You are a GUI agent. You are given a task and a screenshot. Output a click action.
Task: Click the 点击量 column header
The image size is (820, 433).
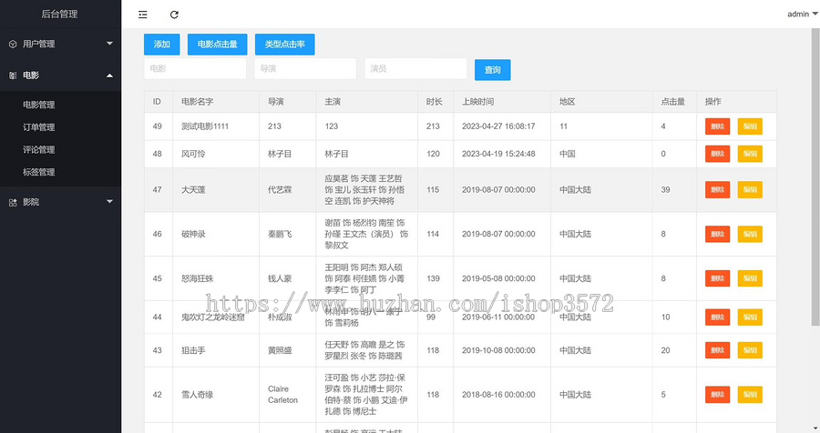pos(672,102)
